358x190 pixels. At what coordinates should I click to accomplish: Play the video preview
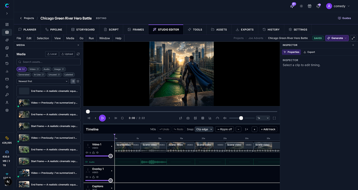[102, 118]
